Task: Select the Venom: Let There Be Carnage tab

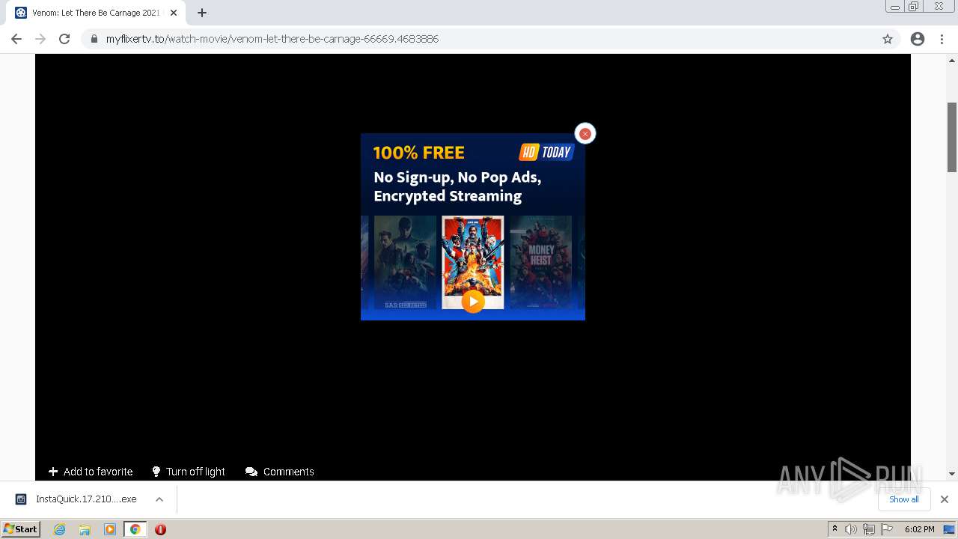Action: point(96,13)
